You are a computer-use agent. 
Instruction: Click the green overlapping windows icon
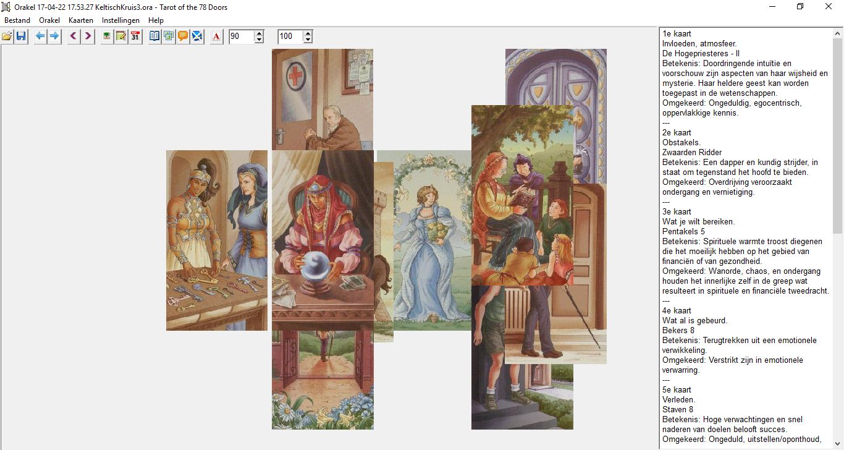click(169, 36)
